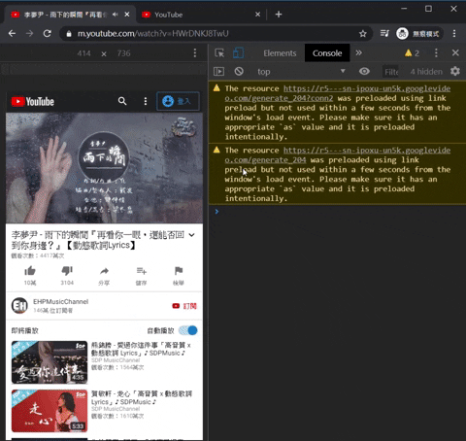Open YouTube mobile menu dots
Image resolution: width=466 pixels, height=441 pixels.
pyautogui.click(x=146, y=101)
